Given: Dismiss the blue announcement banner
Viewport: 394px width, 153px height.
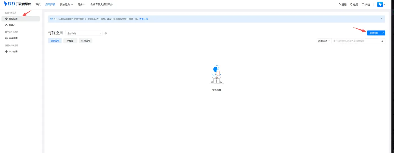Looking at the screenshot, I should pos(382,19).
